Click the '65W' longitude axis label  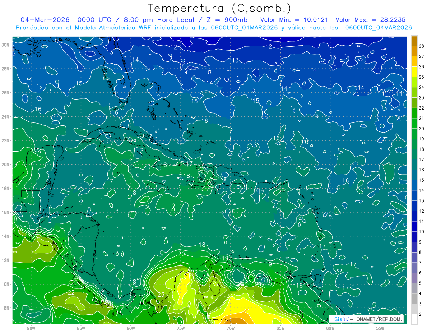tap(281, 329)
